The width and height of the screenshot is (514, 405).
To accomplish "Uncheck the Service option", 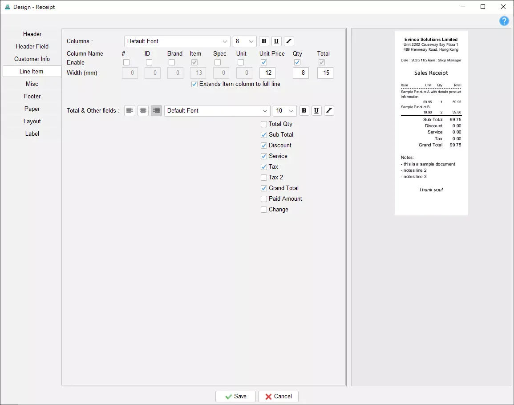I will [264, 156].
